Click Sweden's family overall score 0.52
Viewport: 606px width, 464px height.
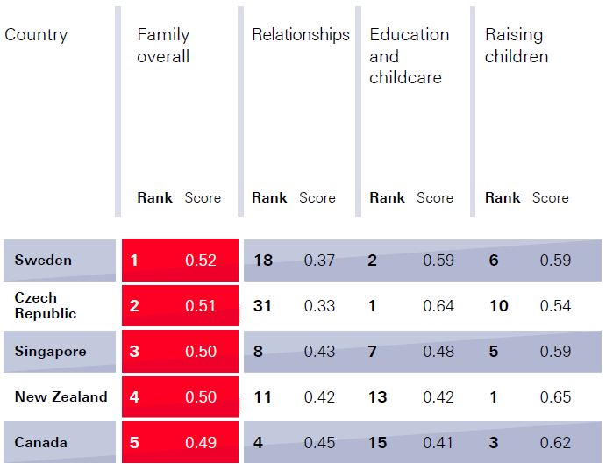coord(201,261)
